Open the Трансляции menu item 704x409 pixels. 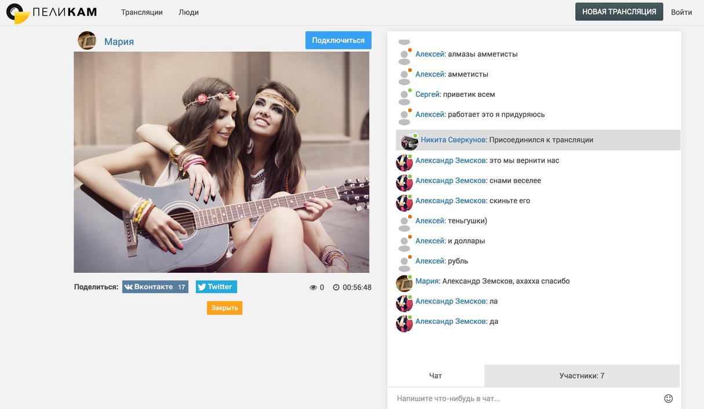(141, 12)
